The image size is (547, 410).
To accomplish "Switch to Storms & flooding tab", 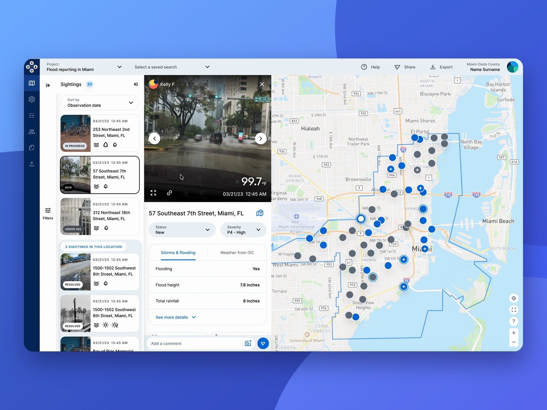I will (x=178, y=253).
